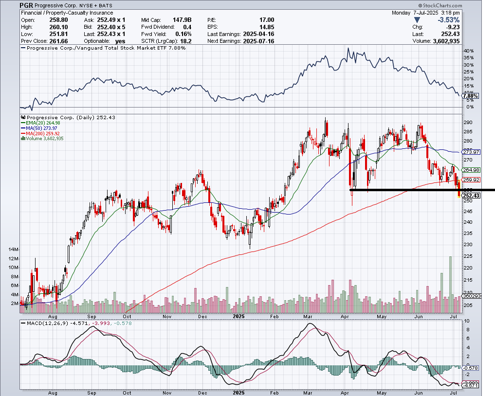Select the P/E value 17.00
The height and width of the screenshot is (396, 495).
click(267, 20)
